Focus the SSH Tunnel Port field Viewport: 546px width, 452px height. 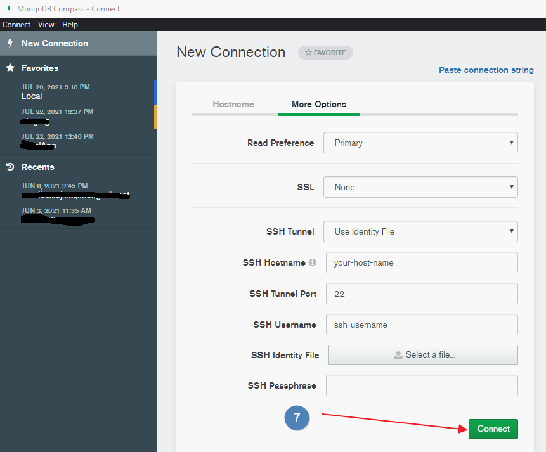point(422,294)
